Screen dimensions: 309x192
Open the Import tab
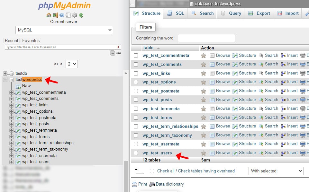[287, 13]
